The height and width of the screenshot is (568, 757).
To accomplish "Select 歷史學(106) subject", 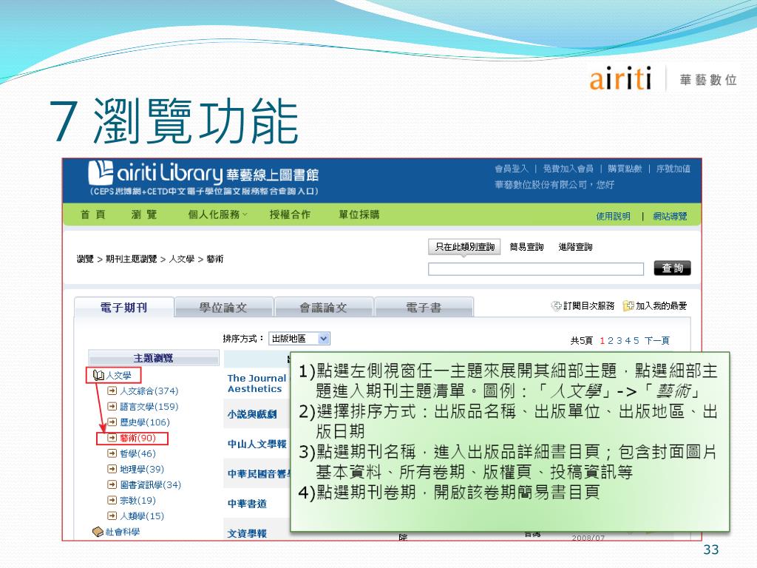I will point(145,422).
